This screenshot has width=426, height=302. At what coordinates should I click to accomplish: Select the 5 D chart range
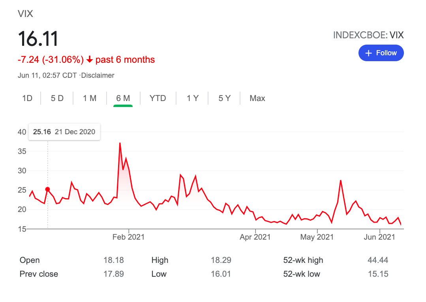(x=57, y=98)
